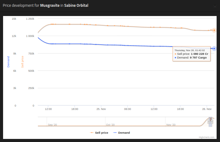Click the 3k demand axis label

click(x=14, y=88)
